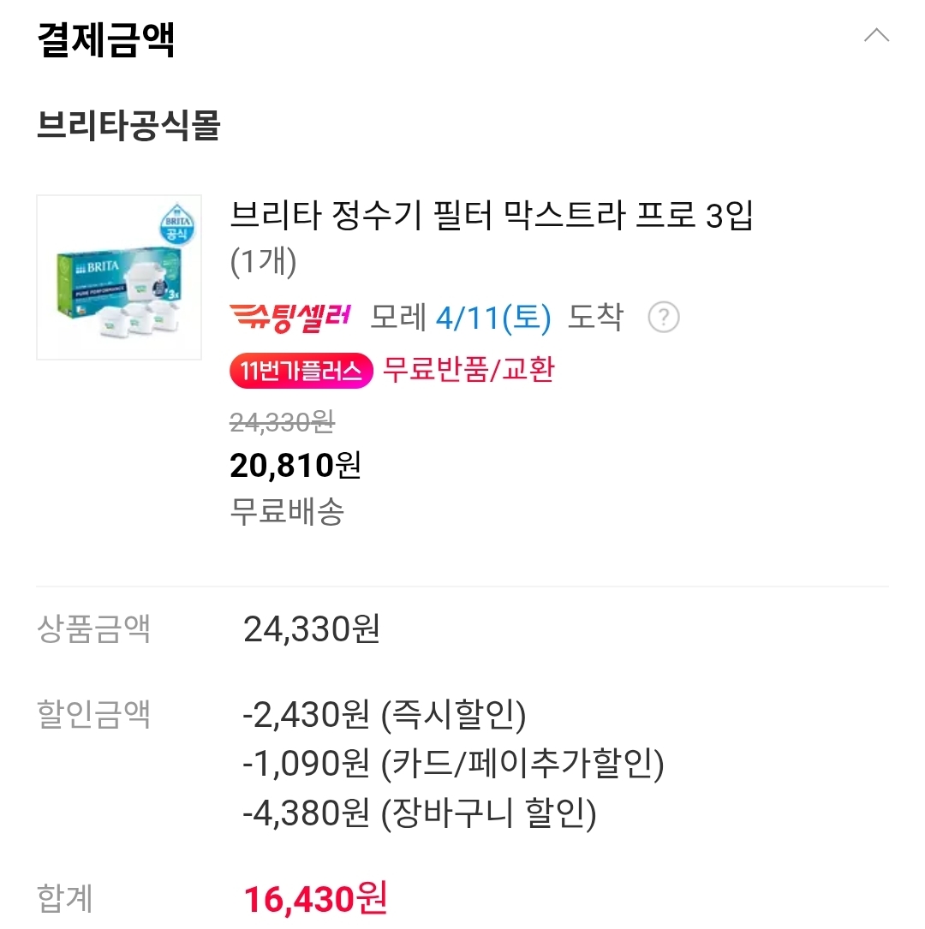
Task: Tap the 카드/페이추가할인 -1,090원 line
Action: click(453, 763)
